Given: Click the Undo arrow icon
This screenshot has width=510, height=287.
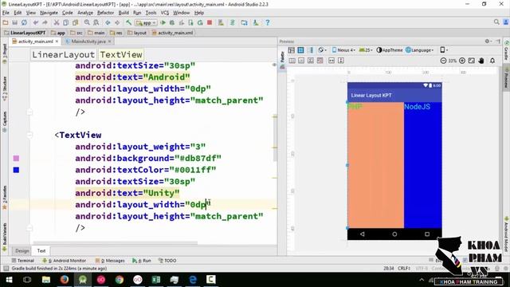Looking at the screenshot, I should click(x=35, y=23).
